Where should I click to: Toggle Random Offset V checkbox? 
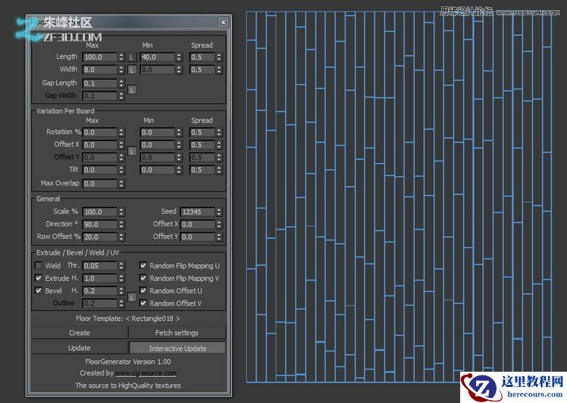142,303
